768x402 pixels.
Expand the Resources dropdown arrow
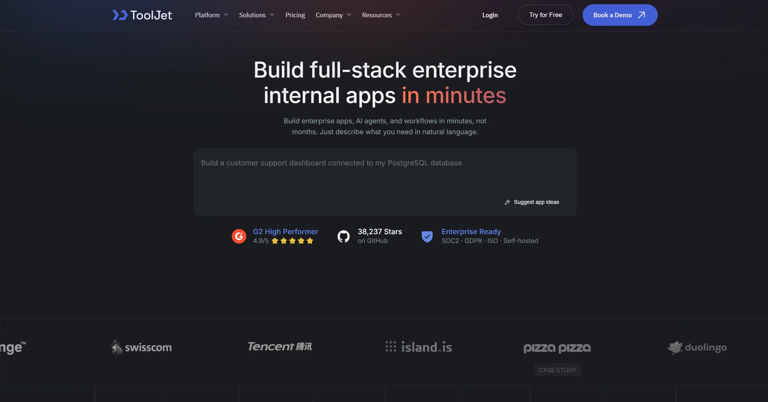pyautogui.click(x=398, y=15)
